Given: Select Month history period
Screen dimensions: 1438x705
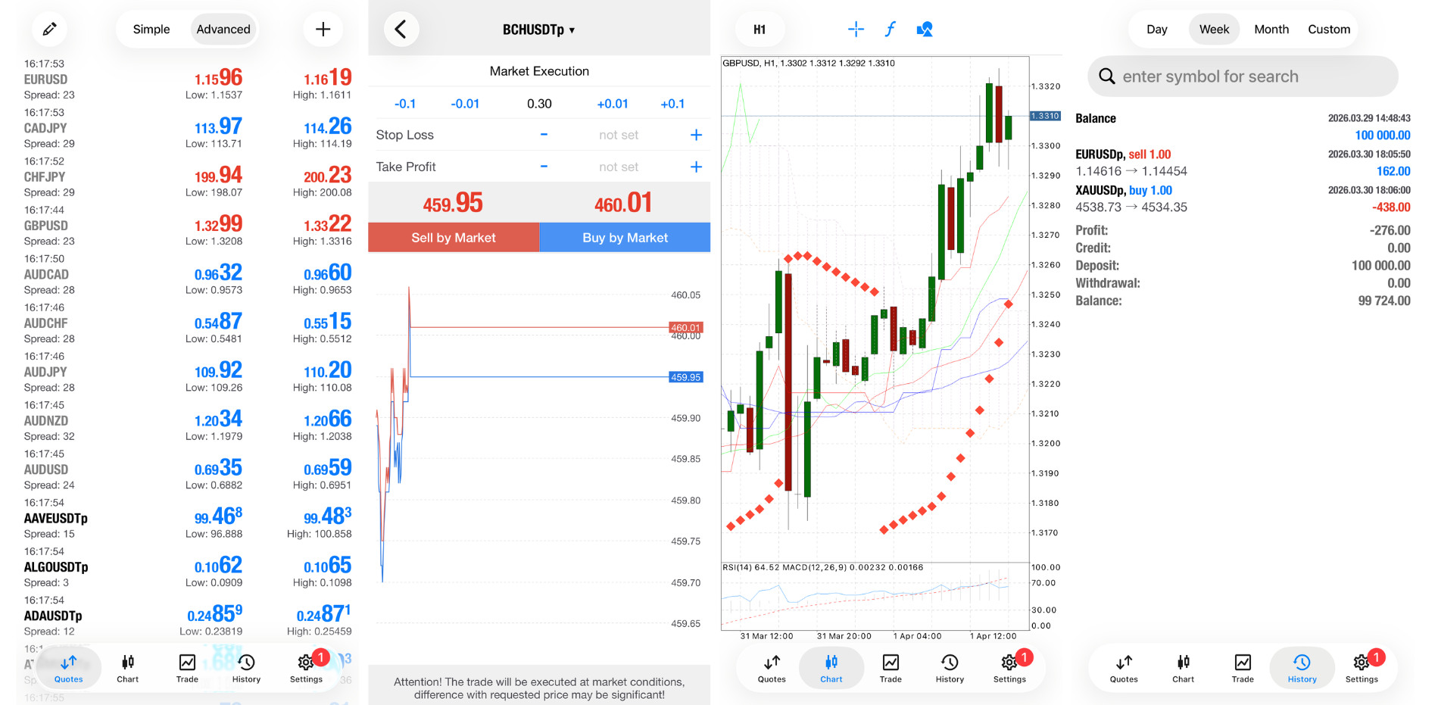Looking at the screenshot, I should (x=1271, y=29).
